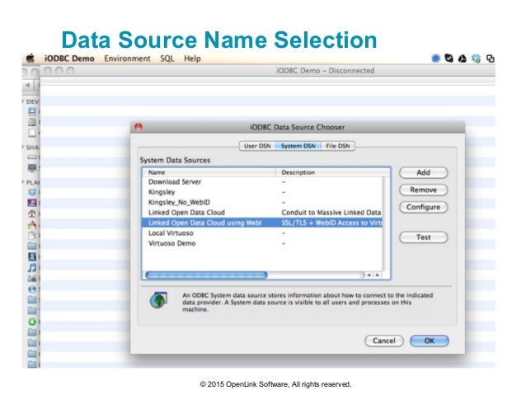526x395 pixels.
Task: Select the camera Pictures icon in Finder sidebar
Action: pos(32,278)
